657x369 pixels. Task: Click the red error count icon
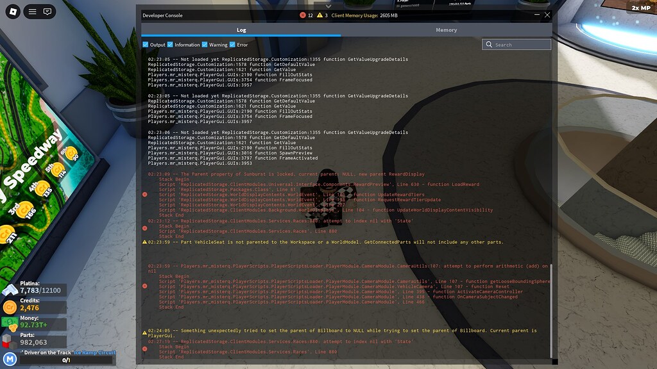[x=303, y=15]
